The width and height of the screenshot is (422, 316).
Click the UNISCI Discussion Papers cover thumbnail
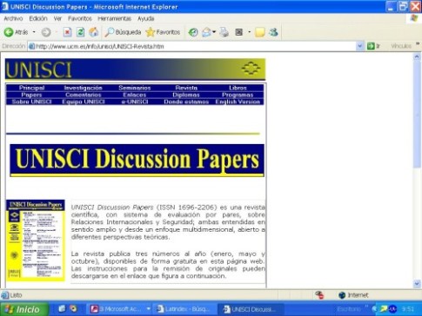click(36, 240)
